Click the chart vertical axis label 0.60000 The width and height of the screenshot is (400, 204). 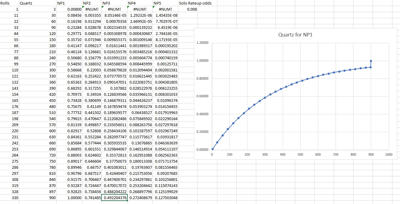[202, 96]
